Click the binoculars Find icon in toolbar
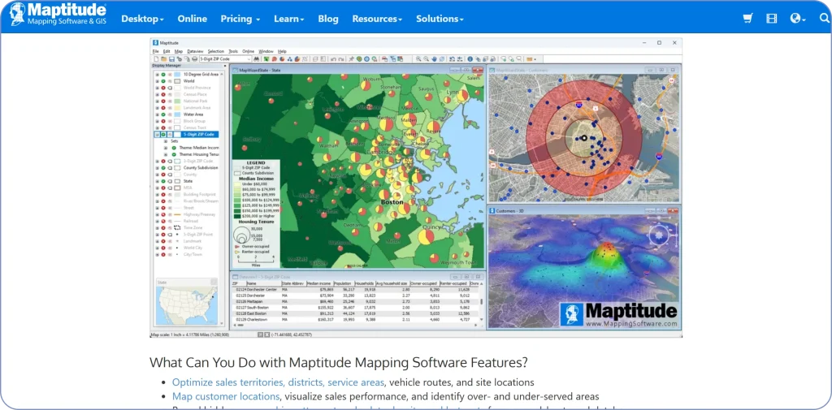The image size is (832, 410). [x=256, y=59]
